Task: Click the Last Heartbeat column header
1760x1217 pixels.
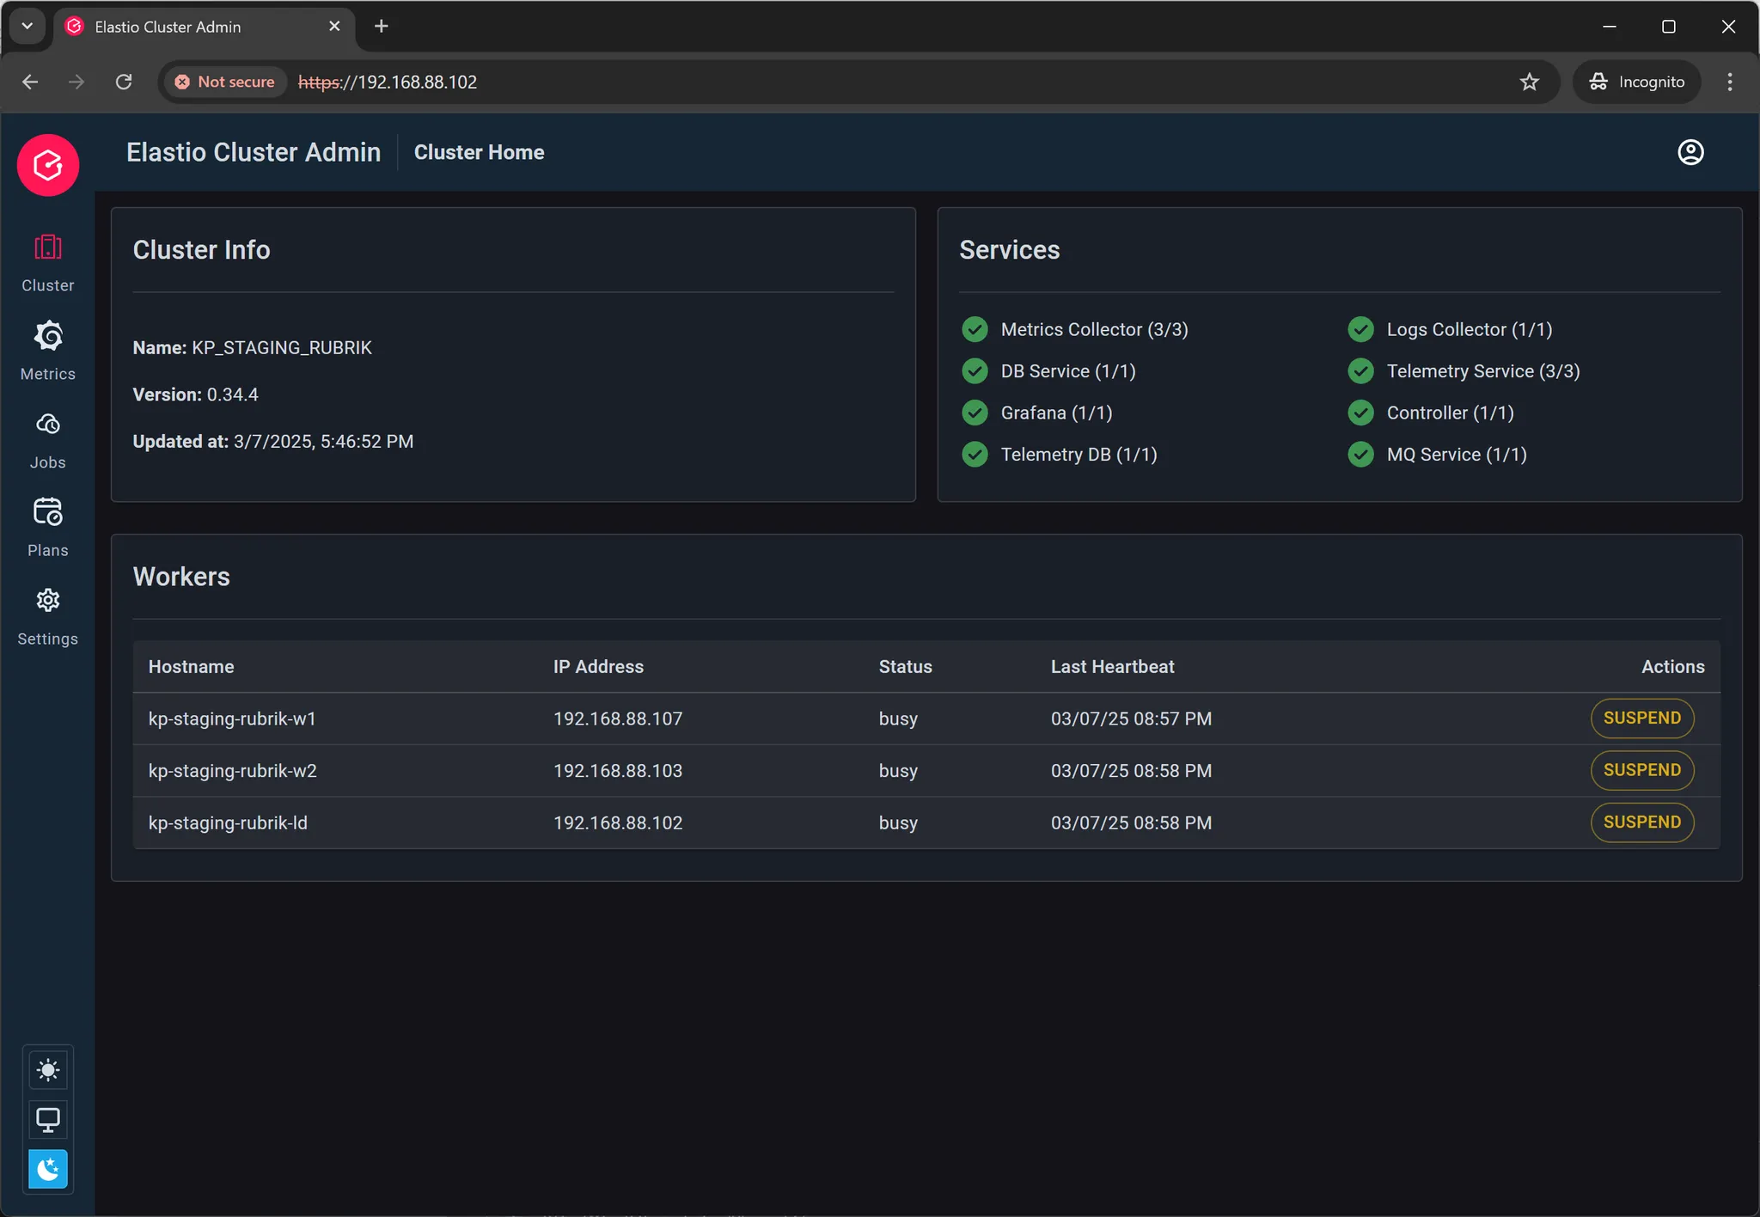Action: click(1112, 667)
